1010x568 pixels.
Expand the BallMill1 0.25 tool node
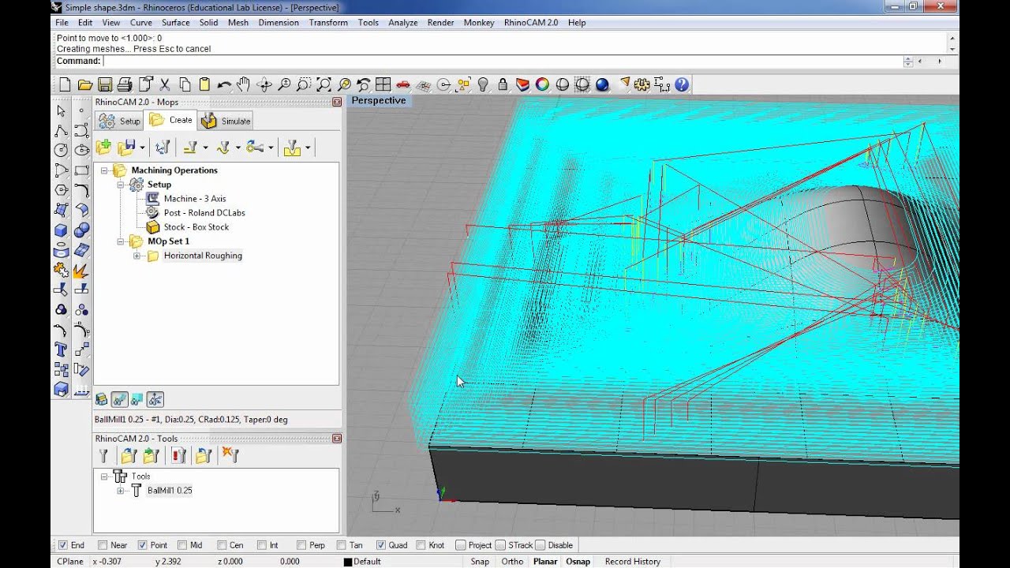click(x=121, y=491)
